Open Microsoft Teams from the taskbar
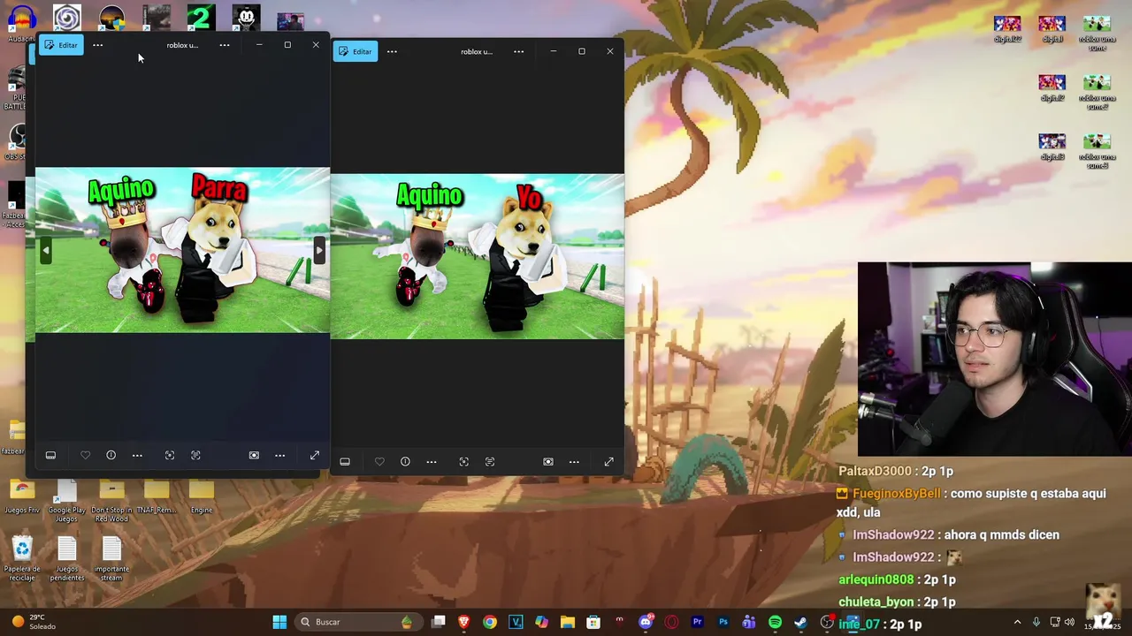The image size is (1132, 636). (749, 622)
